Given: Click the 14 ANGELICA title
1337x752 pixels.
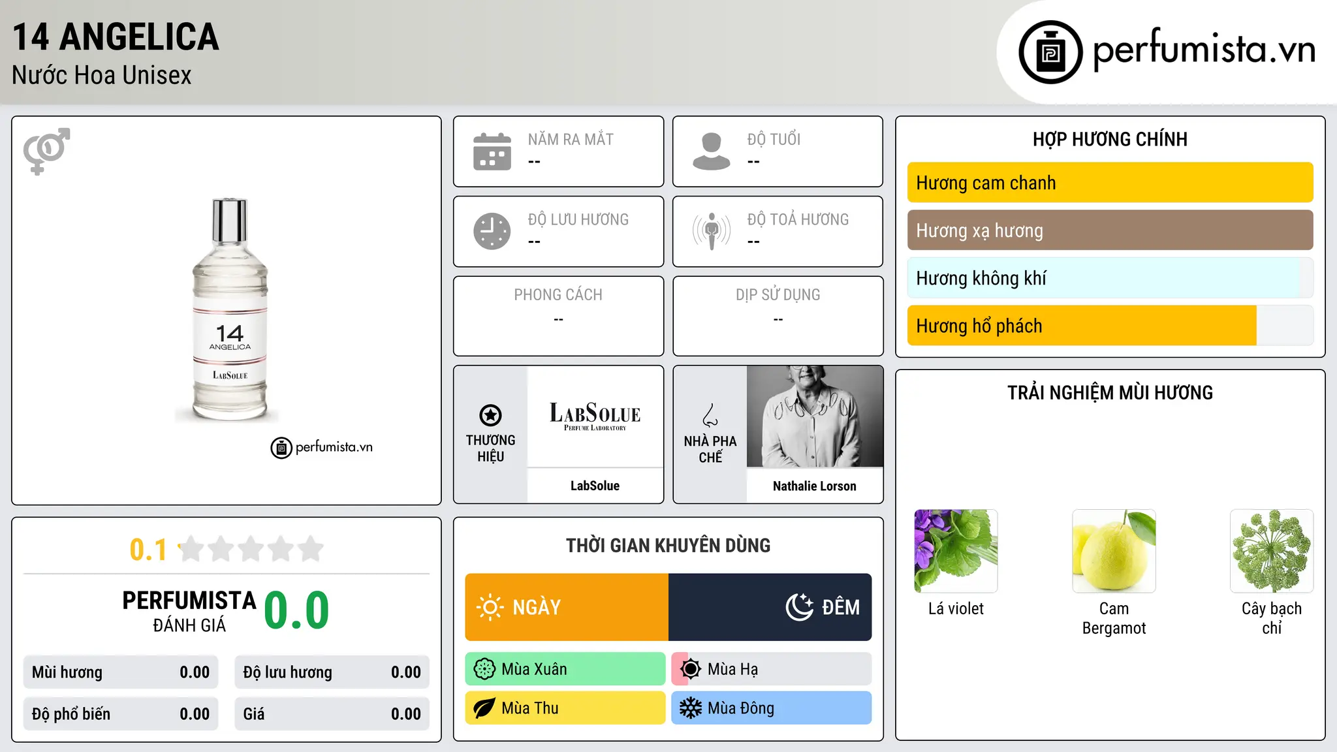Looking at the screenshot, I should 116,37.
